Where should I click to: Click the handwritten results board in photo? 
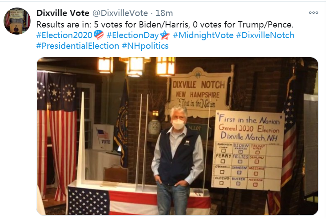249,151
